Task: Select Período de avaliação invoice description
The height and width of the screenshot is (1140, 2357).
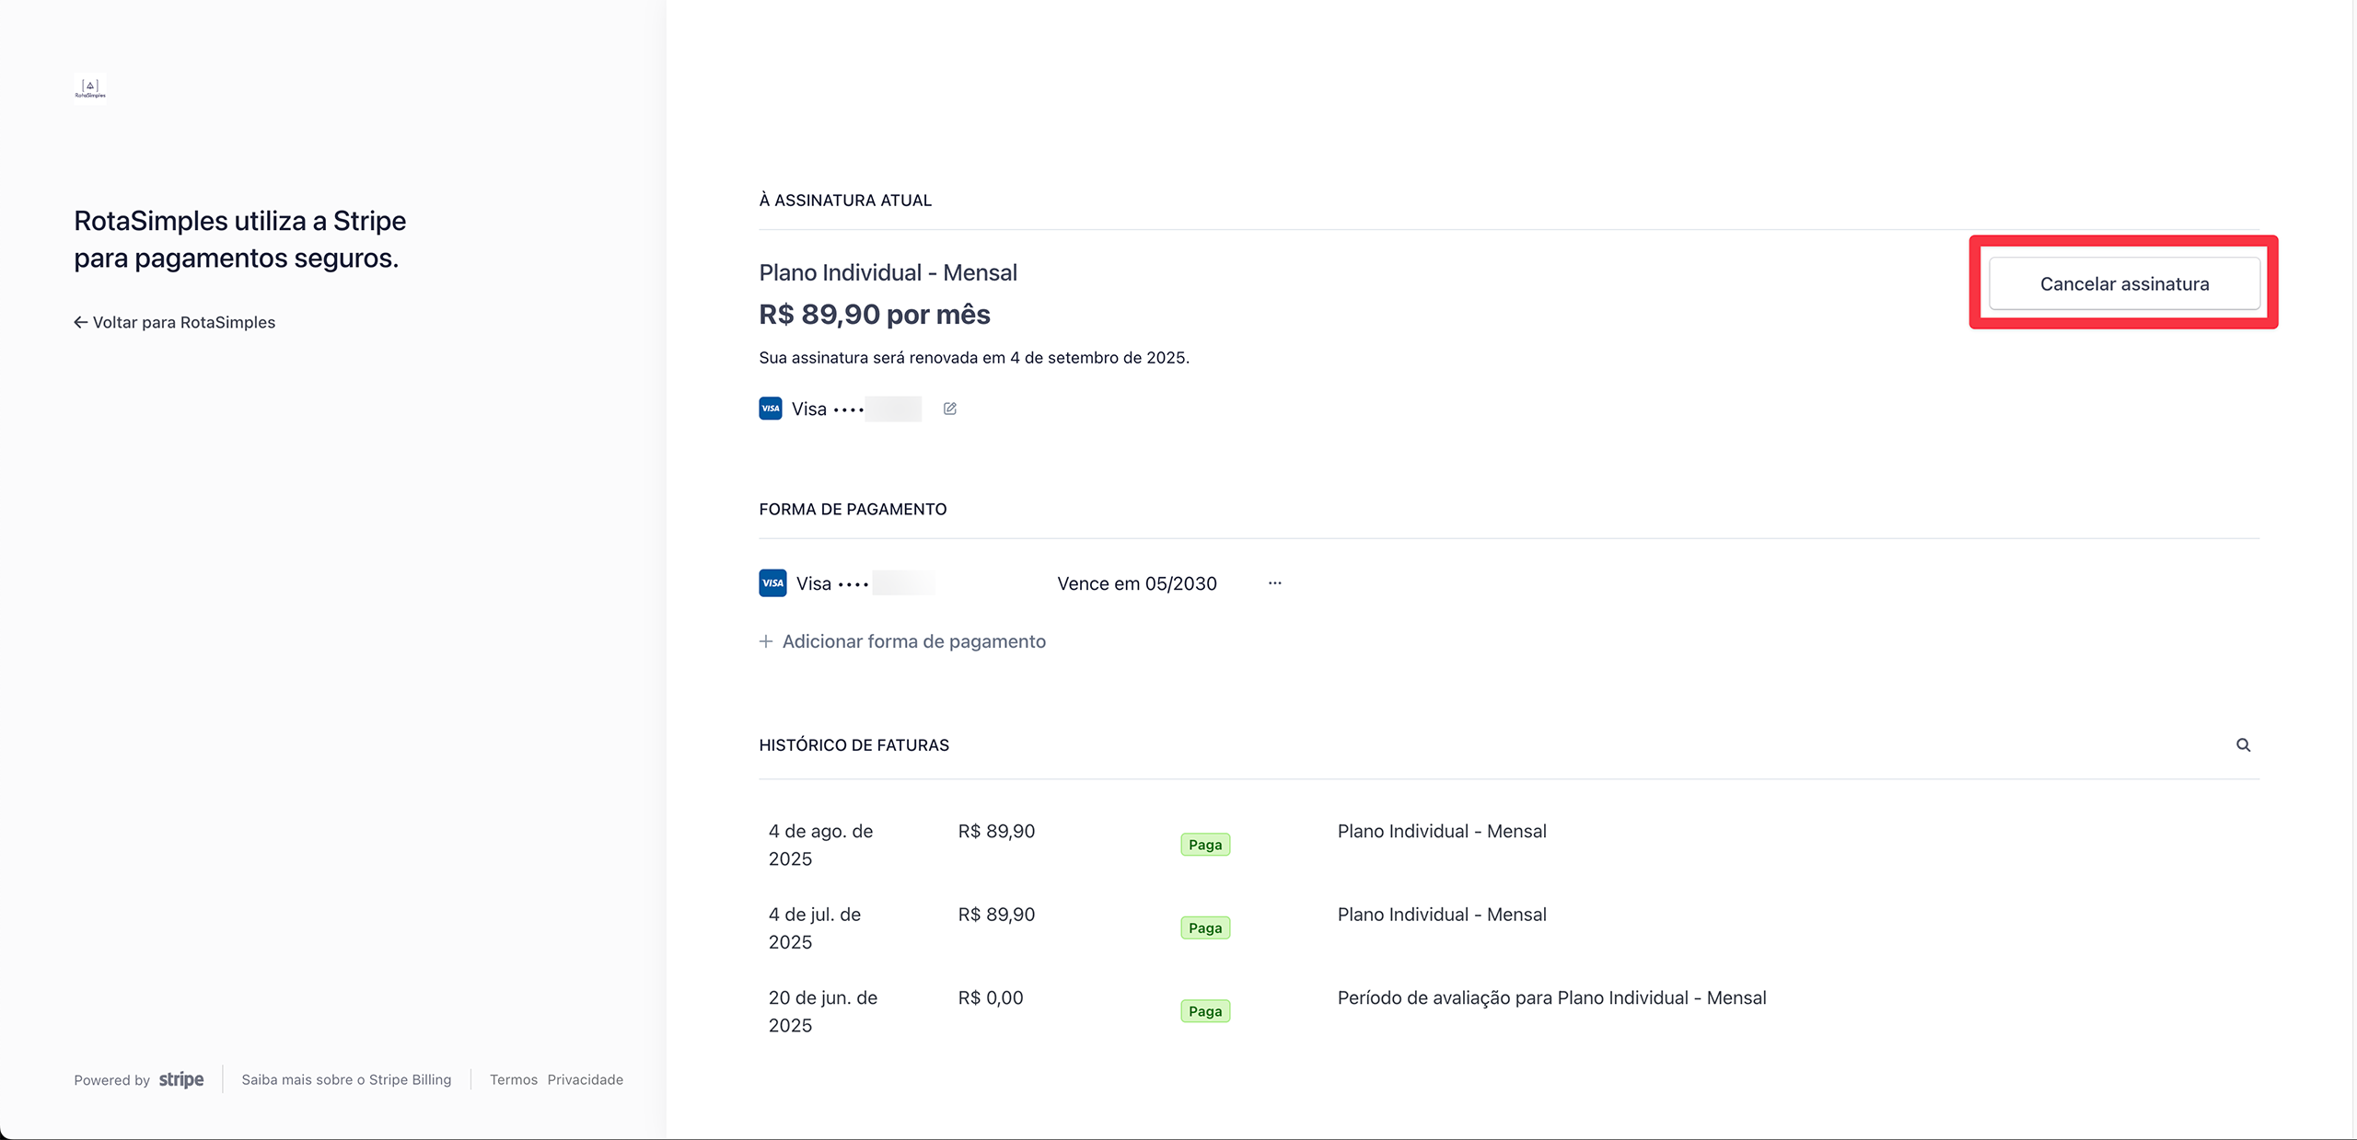Action: pos(1552,997)
